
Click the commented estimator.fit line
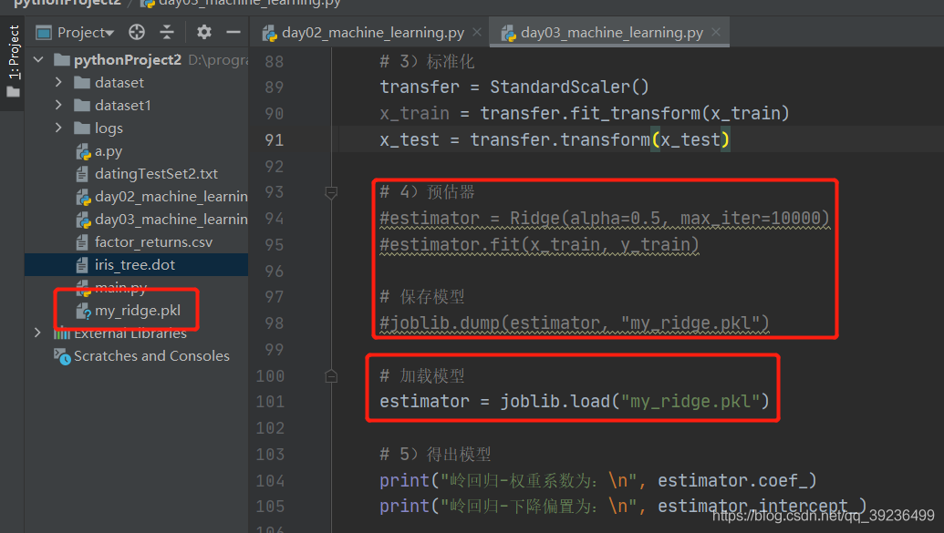coord(539,245)
